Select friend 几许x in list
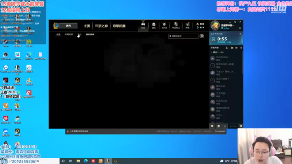The height and width of the screenshot is (164, 292). [x=226, y=117]
